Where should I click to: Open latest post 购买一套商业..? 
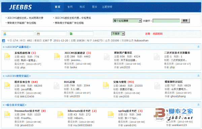pos(29,60)
